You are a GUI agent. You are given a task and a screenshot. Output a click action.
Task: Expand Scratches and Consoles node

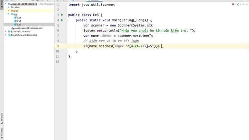[x=5, y=35]
